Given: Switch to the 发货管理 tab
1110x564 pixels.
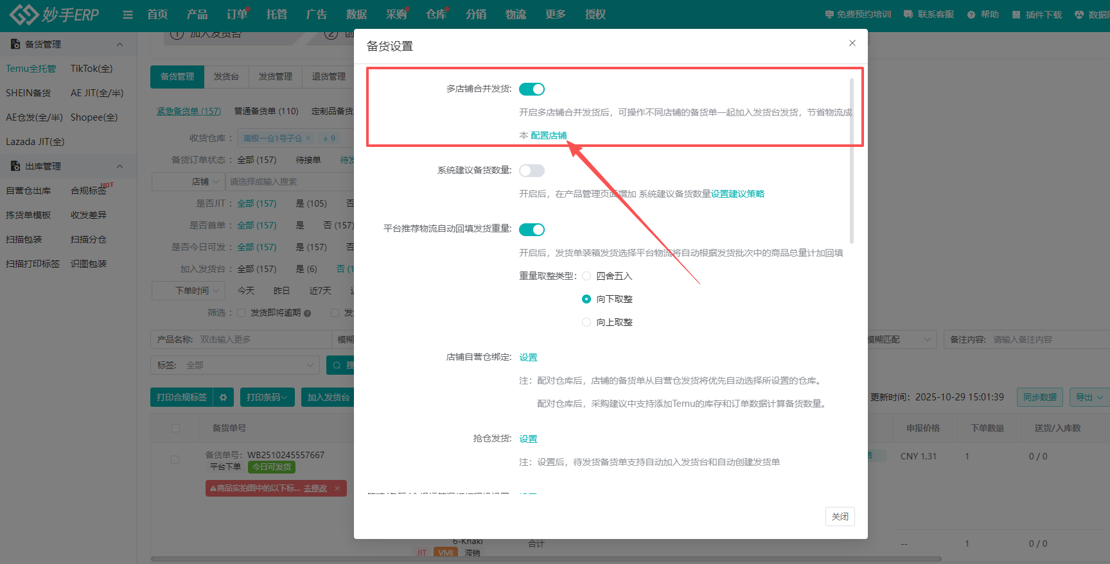Looking at the screenshot, I should click(x=276, y=76).
